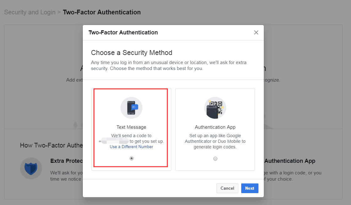Select the Text Message radio button
Screen dimensions: 351x205
point(131,158)
